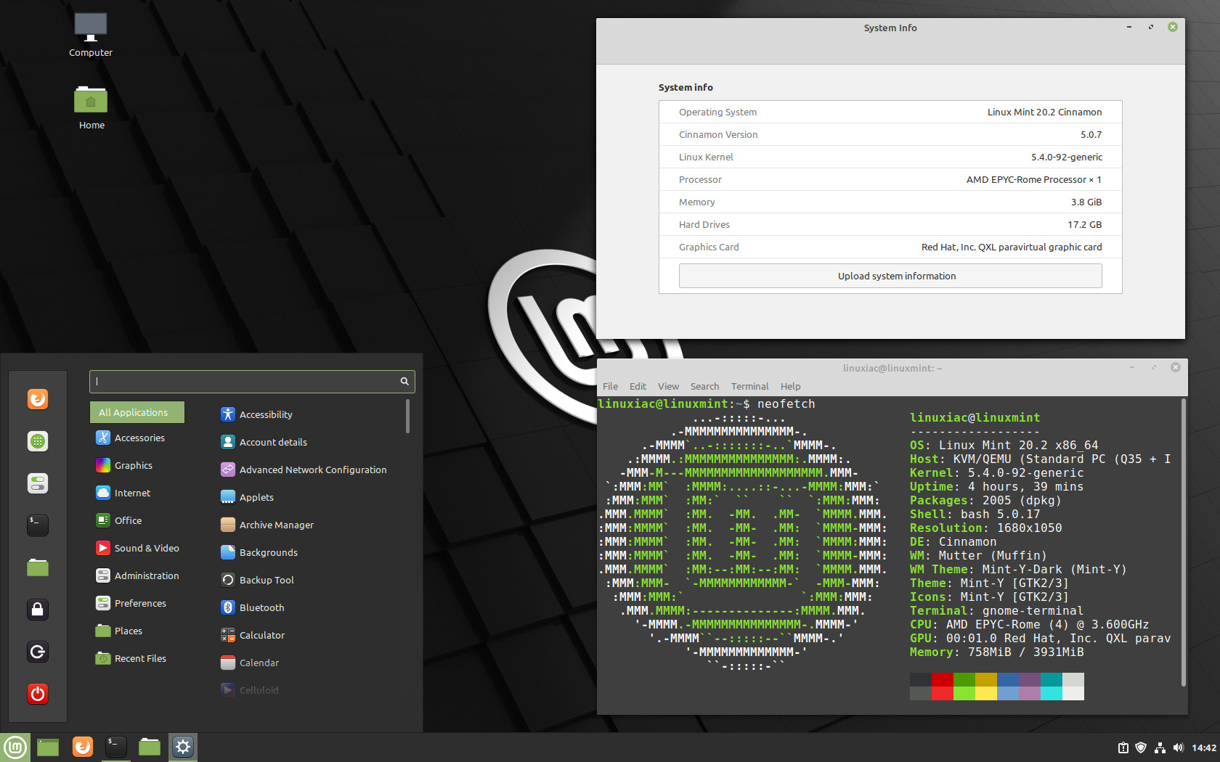
Task: Click the Linux Mint menu button in panel
Action: tap(15, 747)
